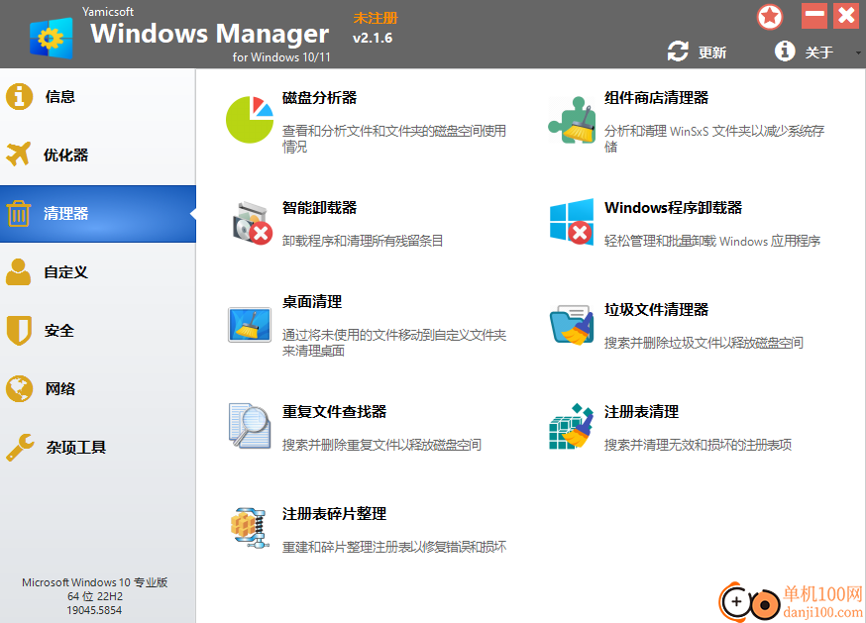Click the refresh arrows update icon
Screen dimensions: 866x623
tap(678, 52)
